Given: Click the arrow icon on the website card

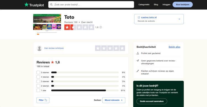Looking at the screenshot, I should (x=179, y=19).
